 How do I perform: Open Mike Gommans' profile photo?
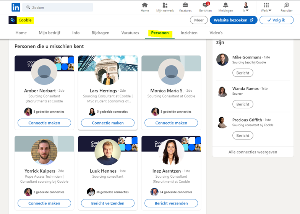222,60
